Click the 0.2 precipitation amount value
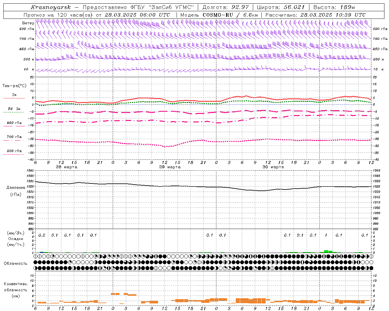 pyautogui.click(x=42, y=235)
